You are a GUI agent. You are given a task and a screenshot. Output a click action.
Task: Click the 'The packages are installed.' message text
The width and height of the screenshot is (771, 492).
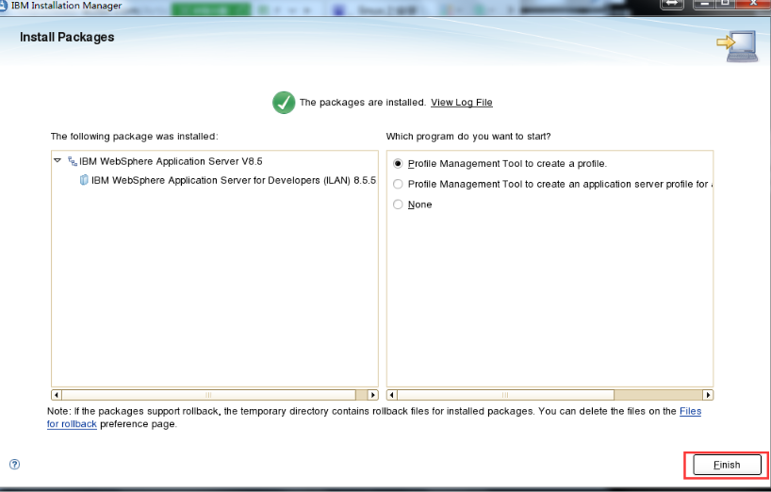(362, 102)
